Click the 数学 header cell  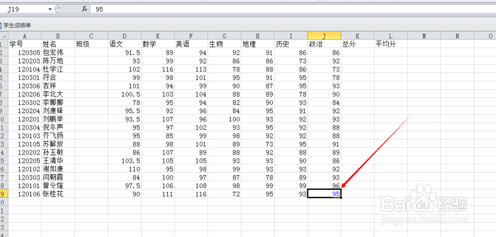coord(158,44)
